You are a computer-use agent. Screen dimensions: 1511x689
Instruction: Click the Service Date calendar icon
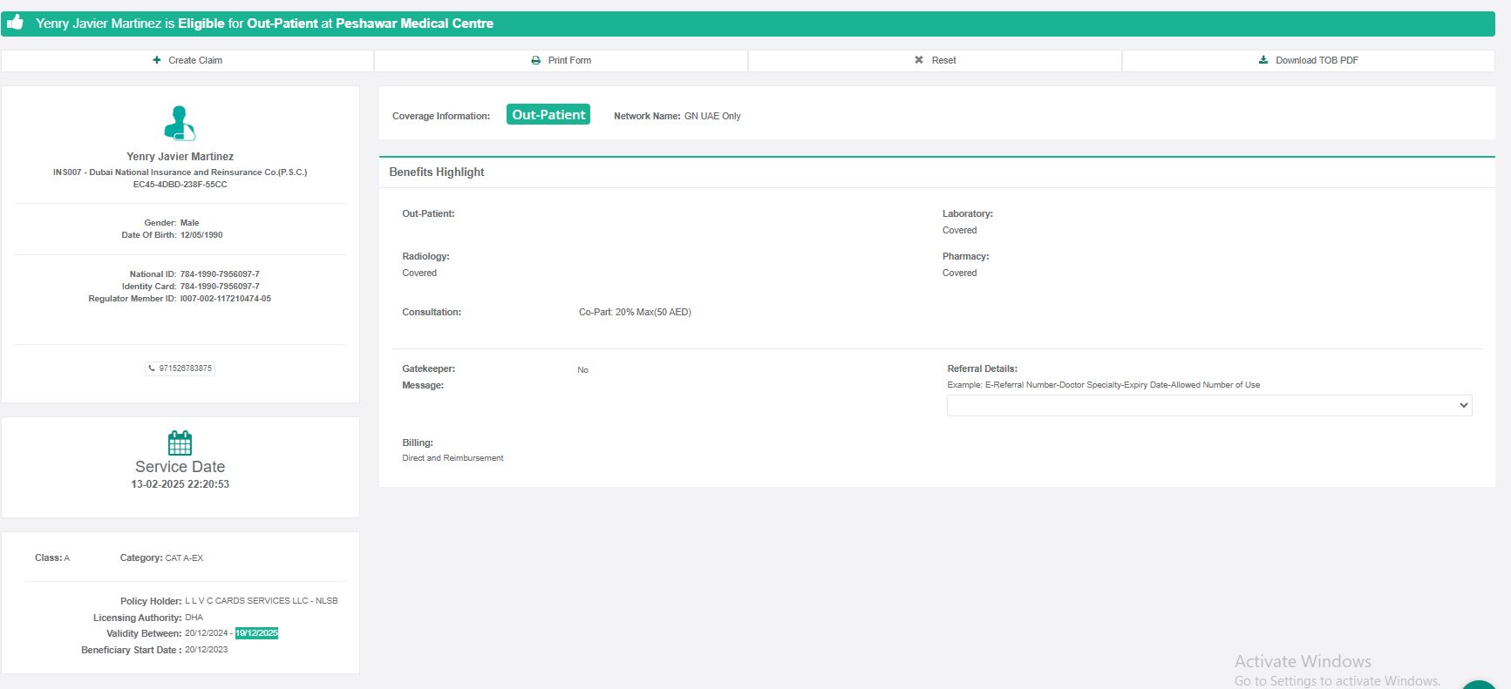180,442
